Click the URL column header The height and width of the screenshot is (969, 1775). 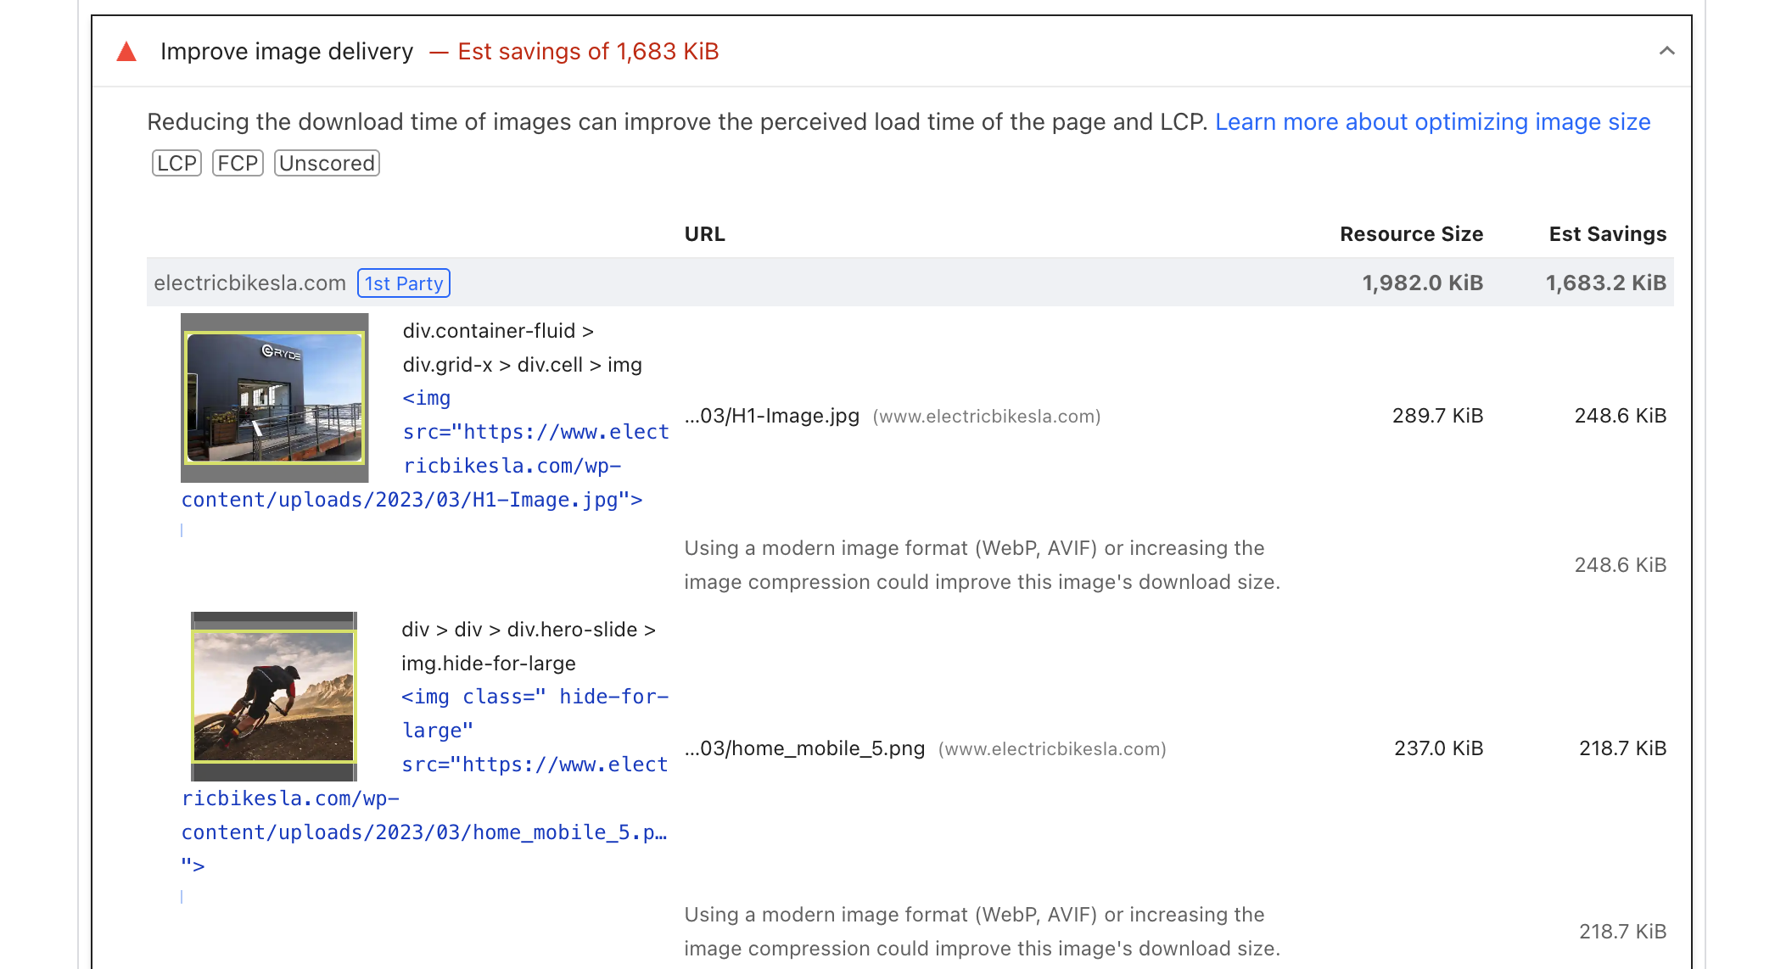pos(704,234)
